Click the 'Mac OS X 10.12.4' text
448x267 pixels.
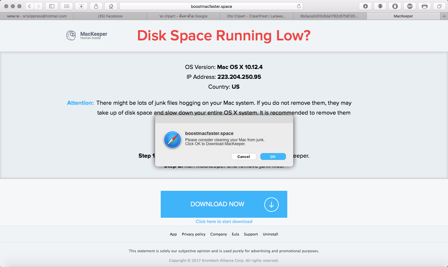click(240, 67)
